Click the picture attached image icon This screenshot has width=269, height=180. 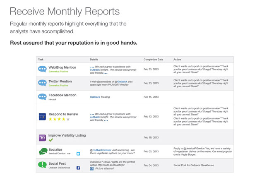point(92,169)
